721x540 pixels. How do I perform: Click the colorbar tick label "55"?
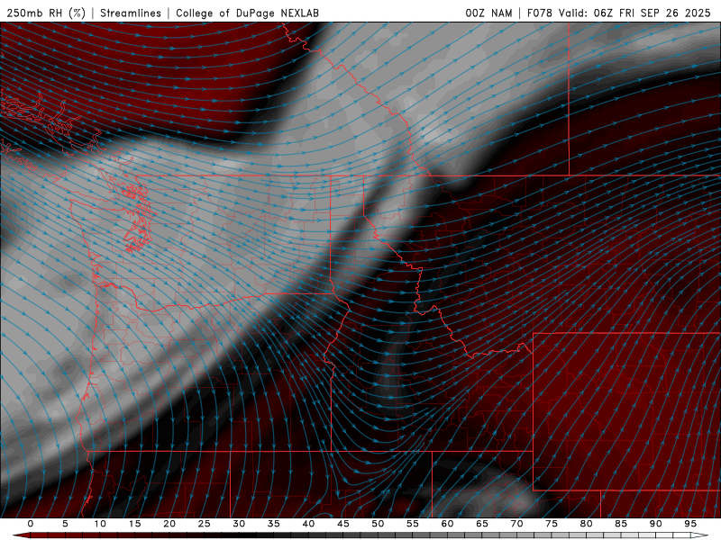(413, 524)
